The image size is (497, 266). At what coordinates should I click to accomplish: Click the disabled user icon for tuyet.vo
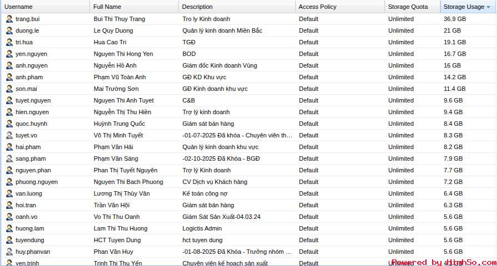(9, 135)
